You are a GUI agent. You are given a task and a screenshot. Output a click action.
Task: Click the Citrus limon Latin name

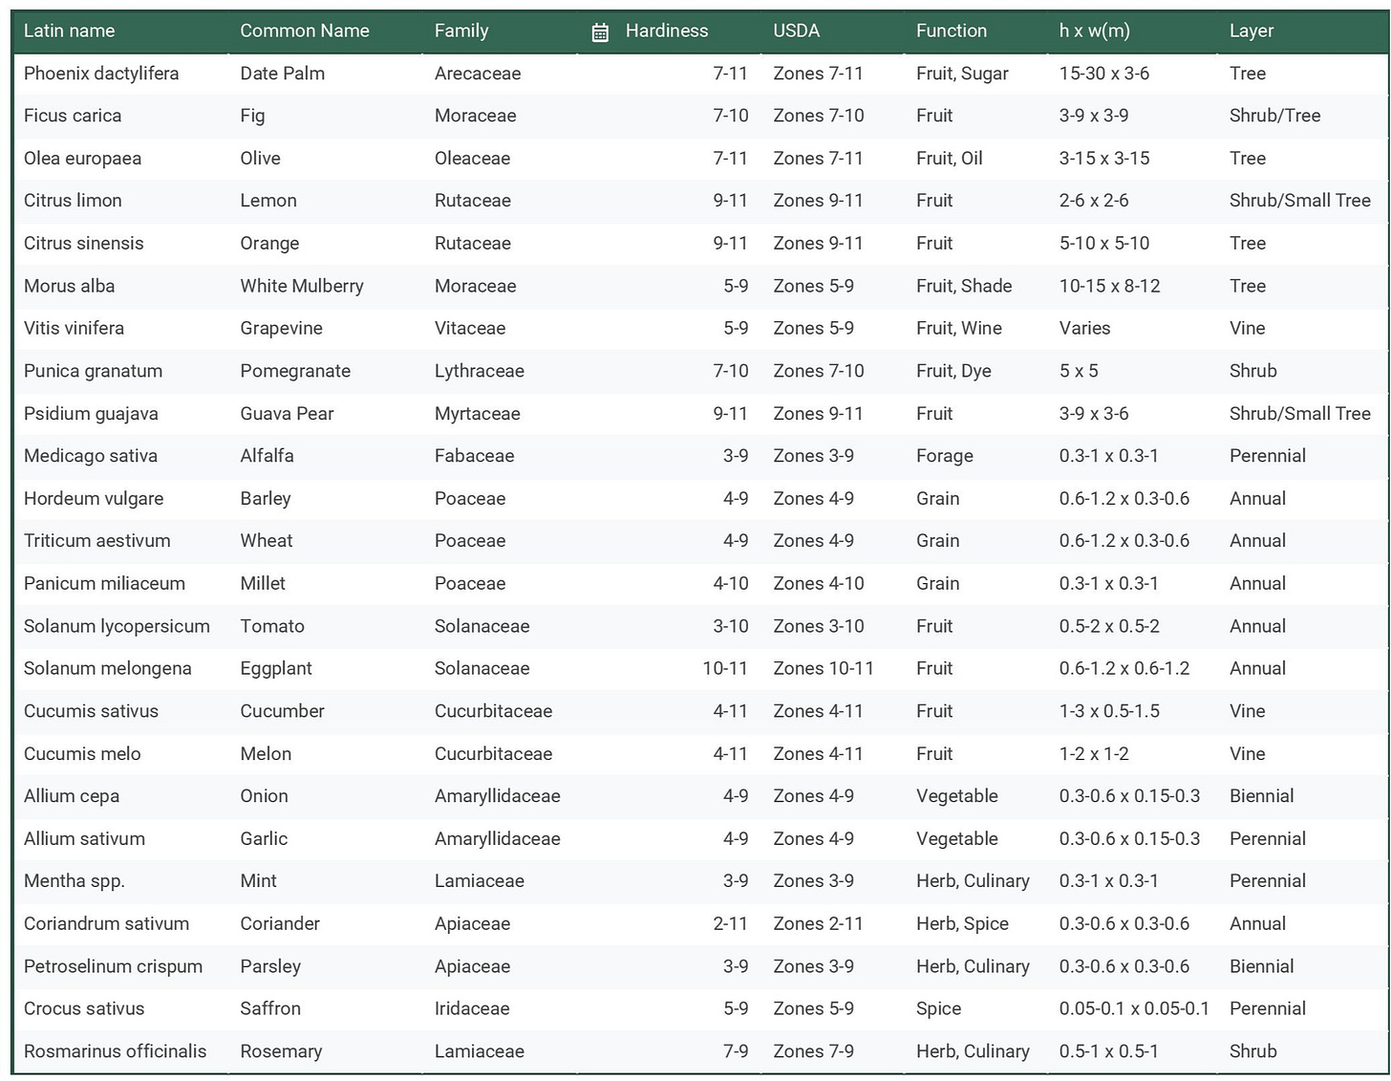pos(73,201)
